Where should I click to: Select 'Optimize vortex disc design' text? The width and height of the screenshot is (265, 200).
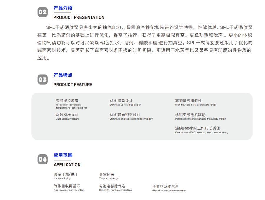(125, 105)
